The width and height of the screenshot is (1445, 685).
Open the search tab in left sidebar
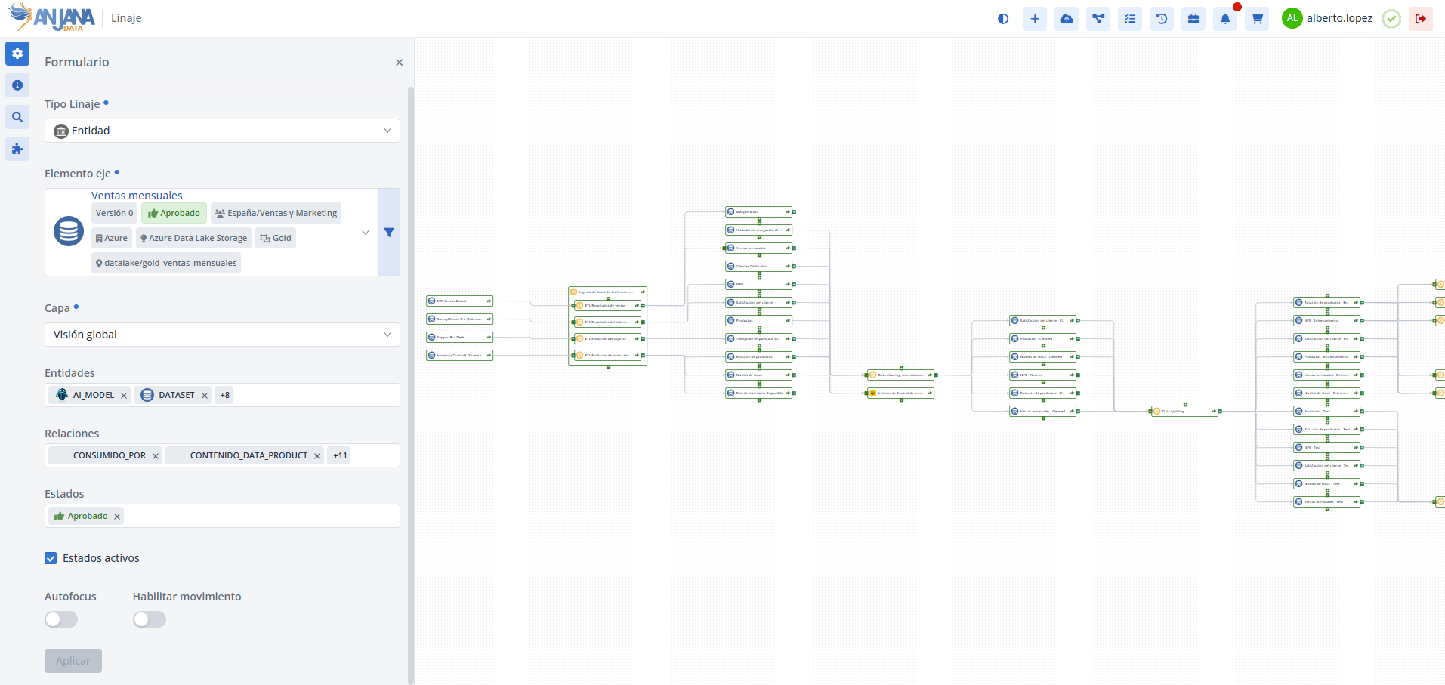point(17,117)
